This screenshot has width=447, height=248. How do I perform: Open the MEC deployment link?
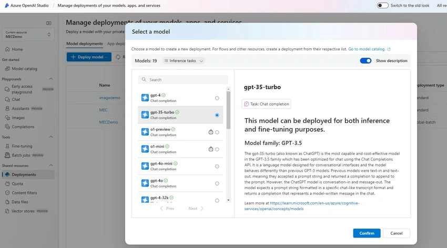[x=103, y=110]
